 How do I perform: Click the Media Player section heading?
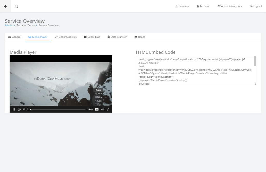click(x=23, y=52)
